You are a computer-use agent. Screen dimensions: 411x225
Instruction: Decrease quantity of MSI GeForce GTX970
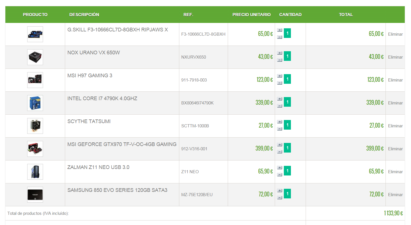click(x=280, y=152)
